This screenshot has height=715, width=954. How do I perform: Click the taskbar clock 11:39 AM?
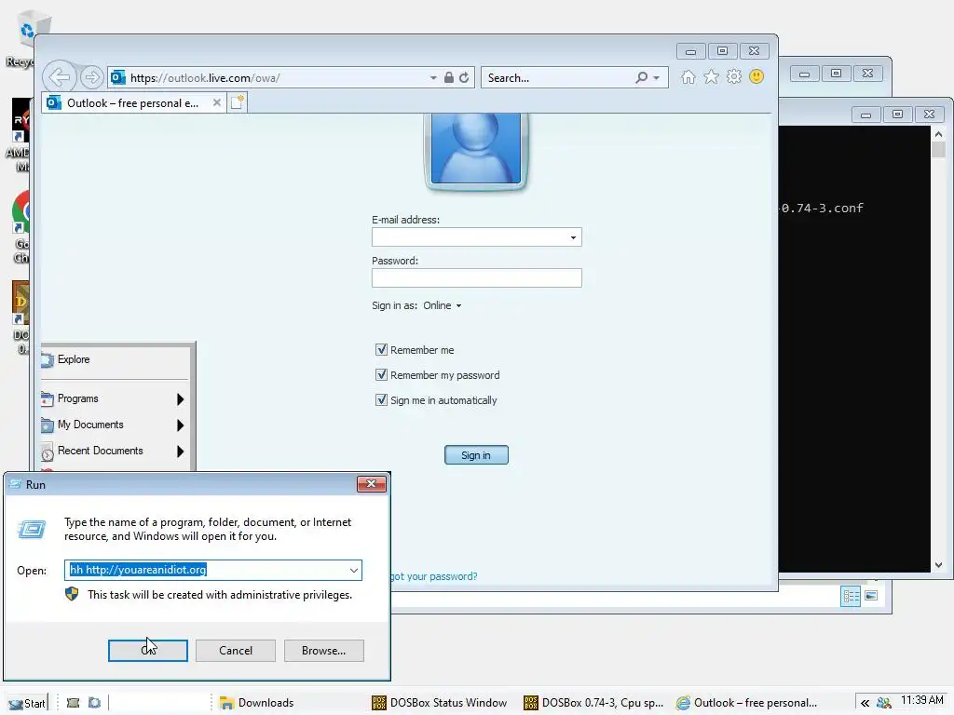pyautogui.click(x=921, y=700)
